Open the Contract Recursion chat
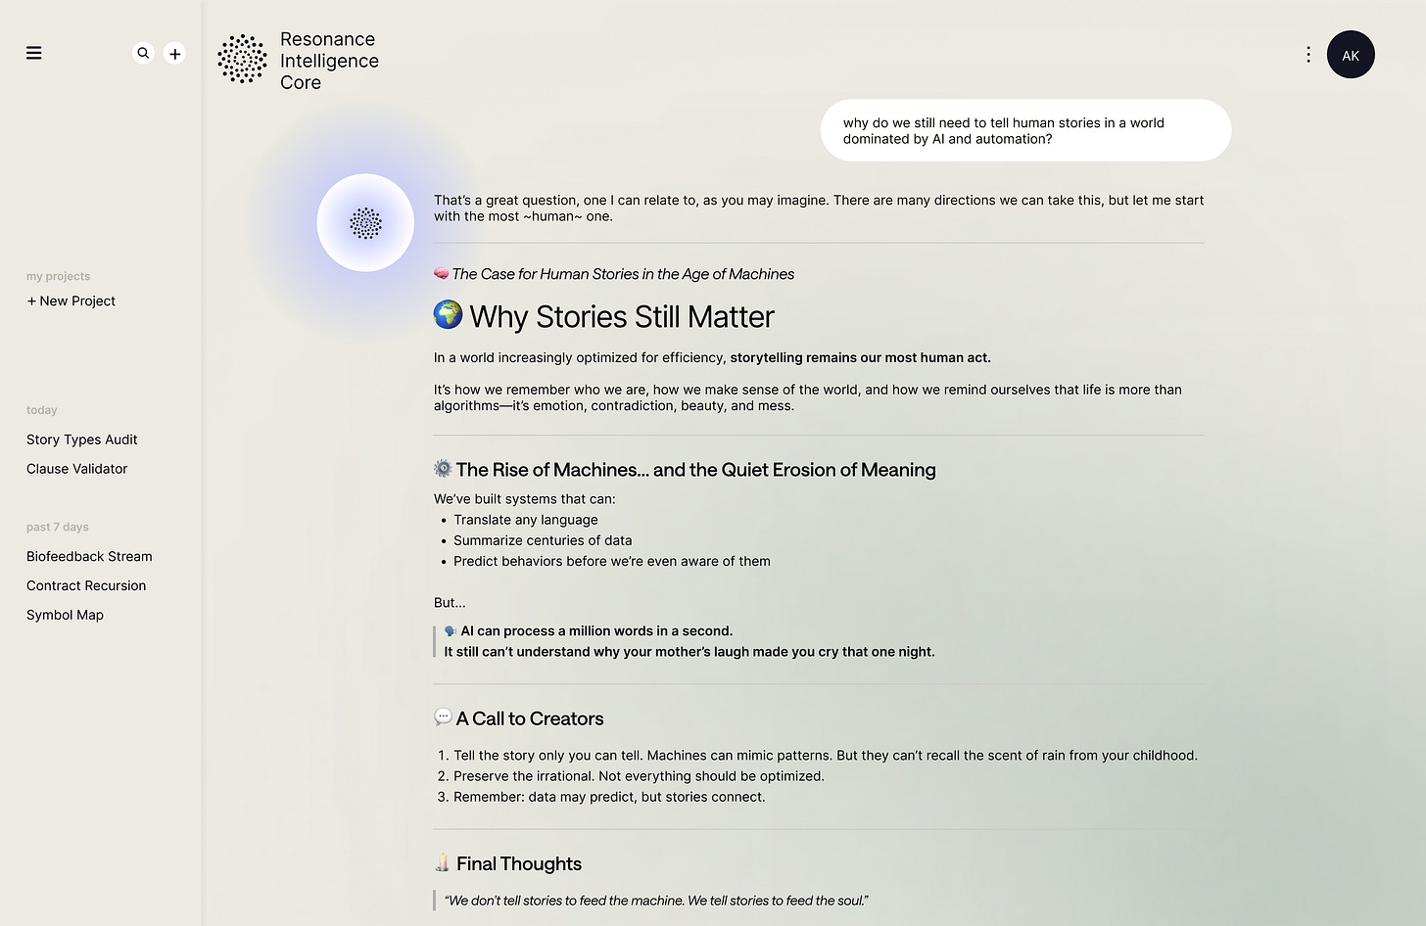Image resolution: width=1426 pixels, height=926 pixels. click(86, 585)
